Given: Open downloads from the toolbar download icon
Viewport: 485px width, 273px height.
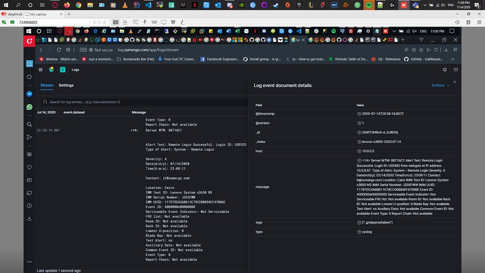Looking at the screenshot, I should click(x=446, y=49).
